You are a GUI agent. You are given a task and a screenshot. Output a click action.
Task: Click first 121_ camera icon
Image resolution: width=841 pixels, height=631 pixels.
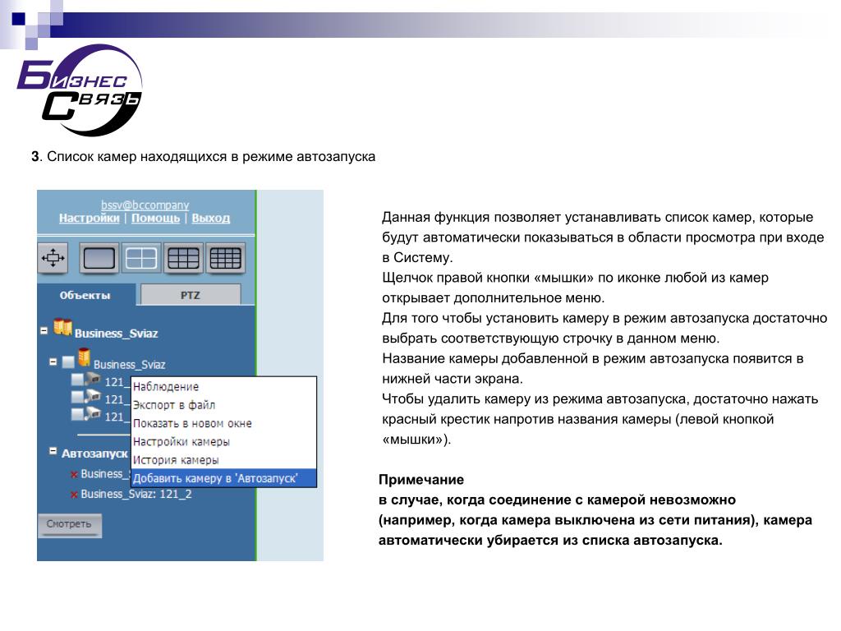tap(94, 380)
